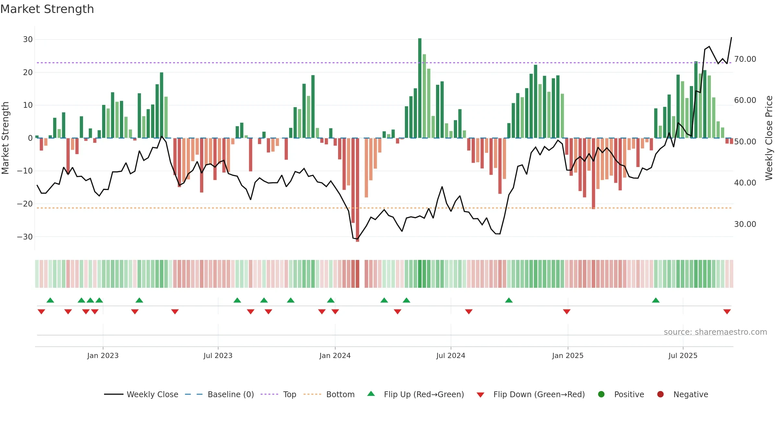
Task: Toggle the Flip Down (Green→Red) legend label
Action: click(x=539, y=394)
